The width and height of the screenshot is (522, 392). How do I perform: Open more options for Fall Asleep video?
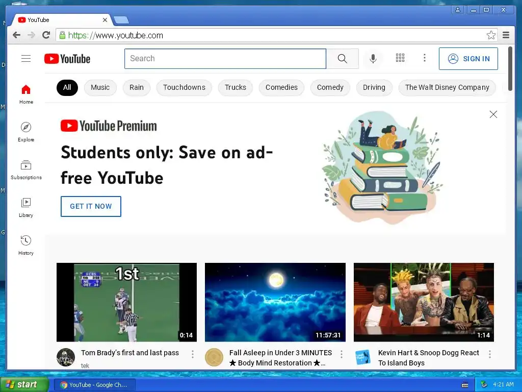click(341, 354)
